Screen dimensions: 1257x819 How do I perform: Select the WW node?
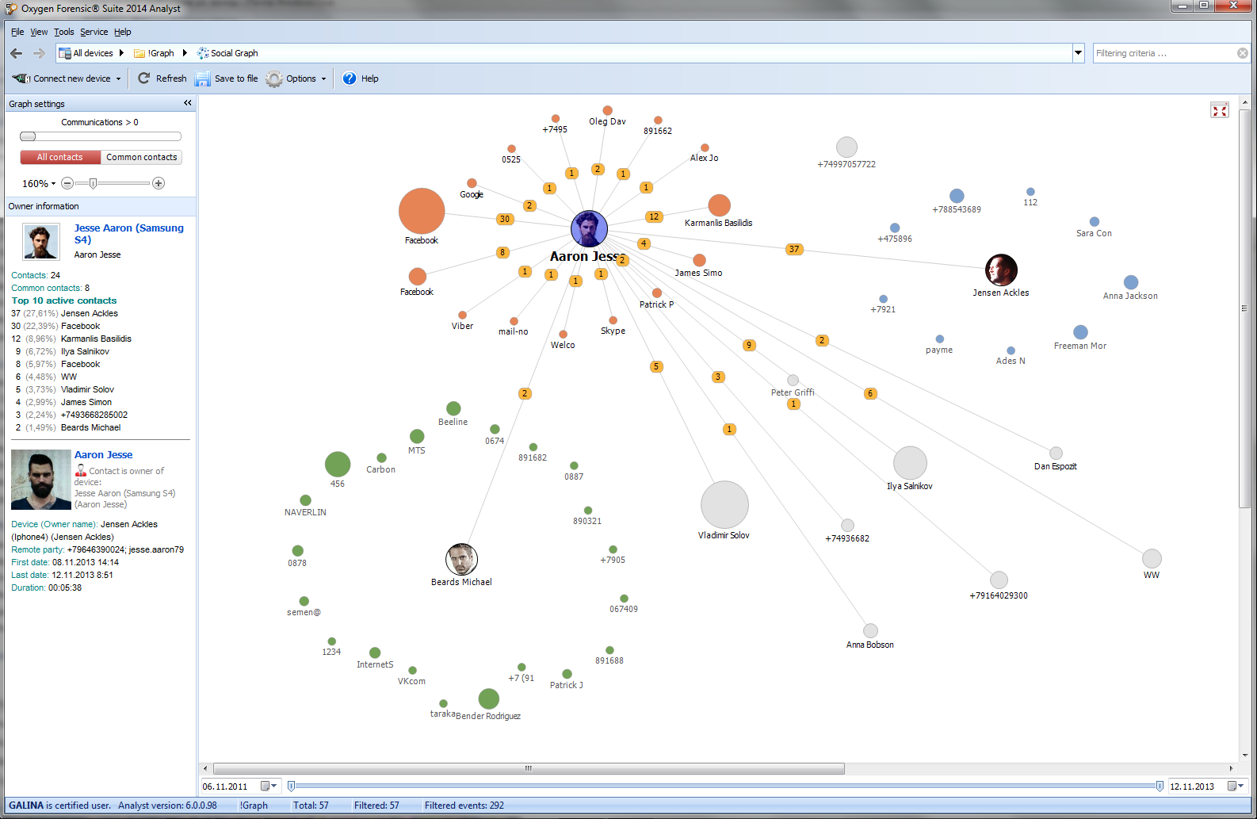pyautogui.click(x=1152, y=558)
